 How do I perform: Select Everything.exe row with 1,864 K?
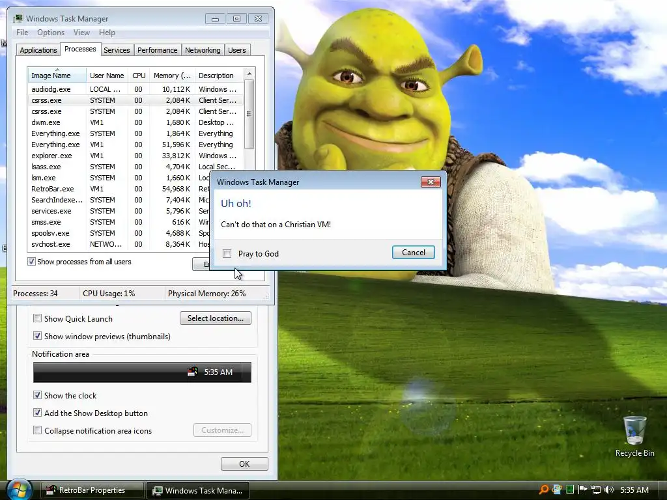pos(135,133)
